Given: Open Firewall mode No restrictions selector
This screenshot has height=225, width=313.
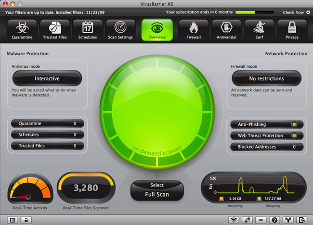Looking at the screenshot, I should [x=266, y=78].
